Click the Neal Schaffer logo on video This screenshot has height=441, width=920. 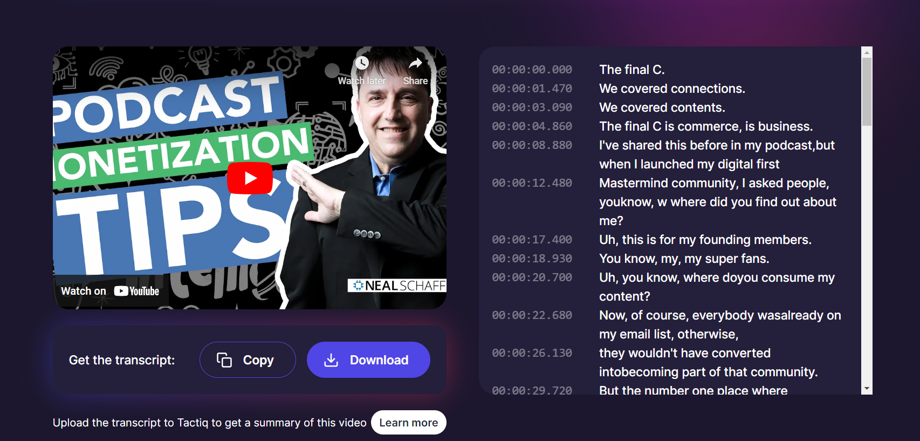[x=397, y=286]
